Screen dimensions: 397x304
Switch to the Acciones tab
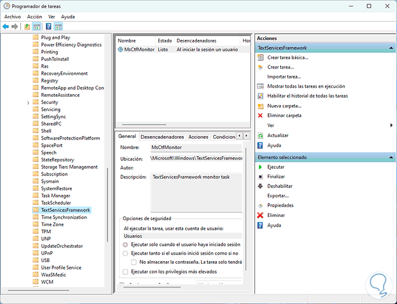coord(199,137)
